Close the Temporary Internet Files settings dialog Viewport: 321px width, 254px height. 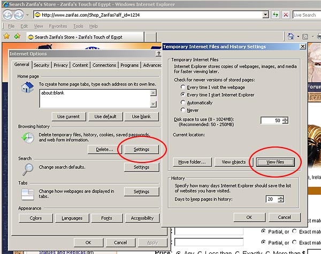tap(303, 47)
